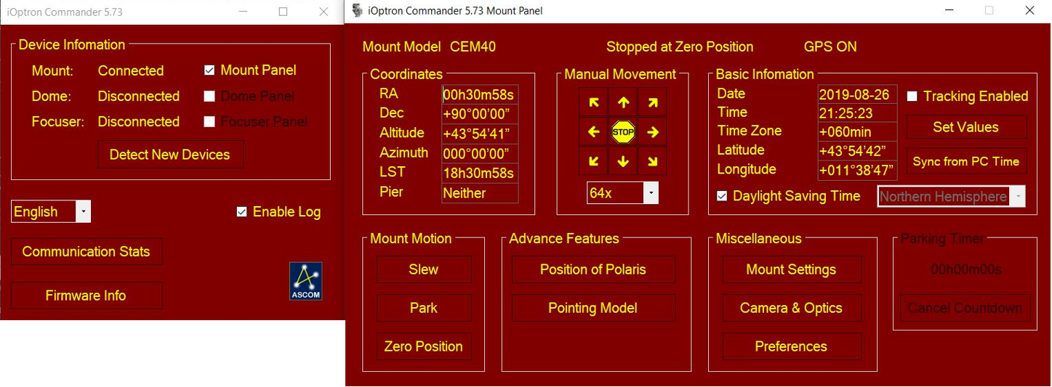Screen dimensions: 1052x387
Task: Open Preferences
Action: coord(792,346)
